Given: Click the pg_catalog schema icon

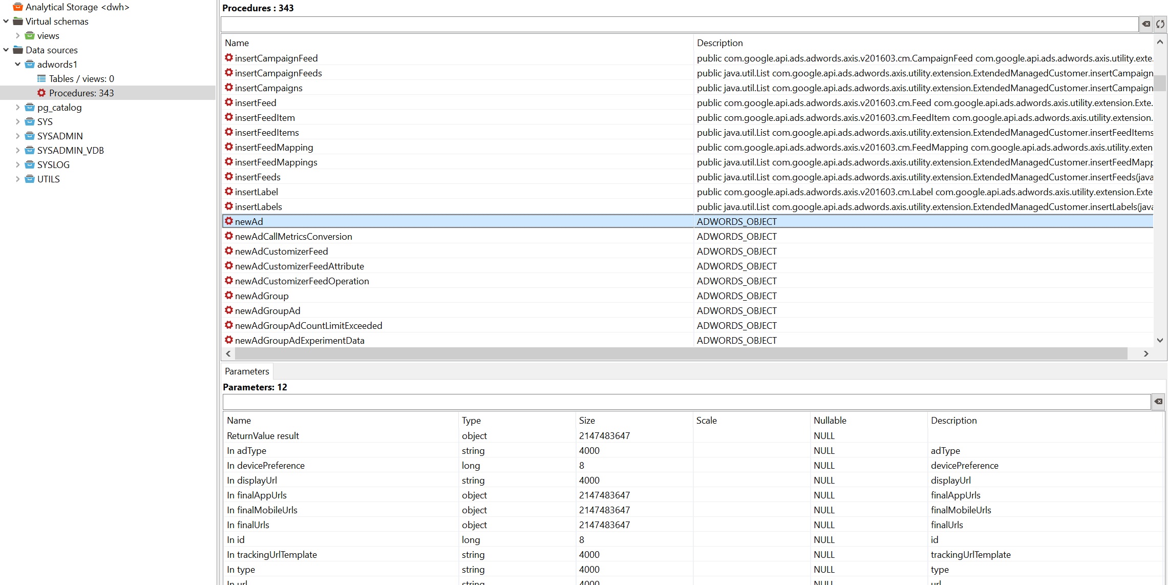Looking at the screenshot, I should pos(30,108).
